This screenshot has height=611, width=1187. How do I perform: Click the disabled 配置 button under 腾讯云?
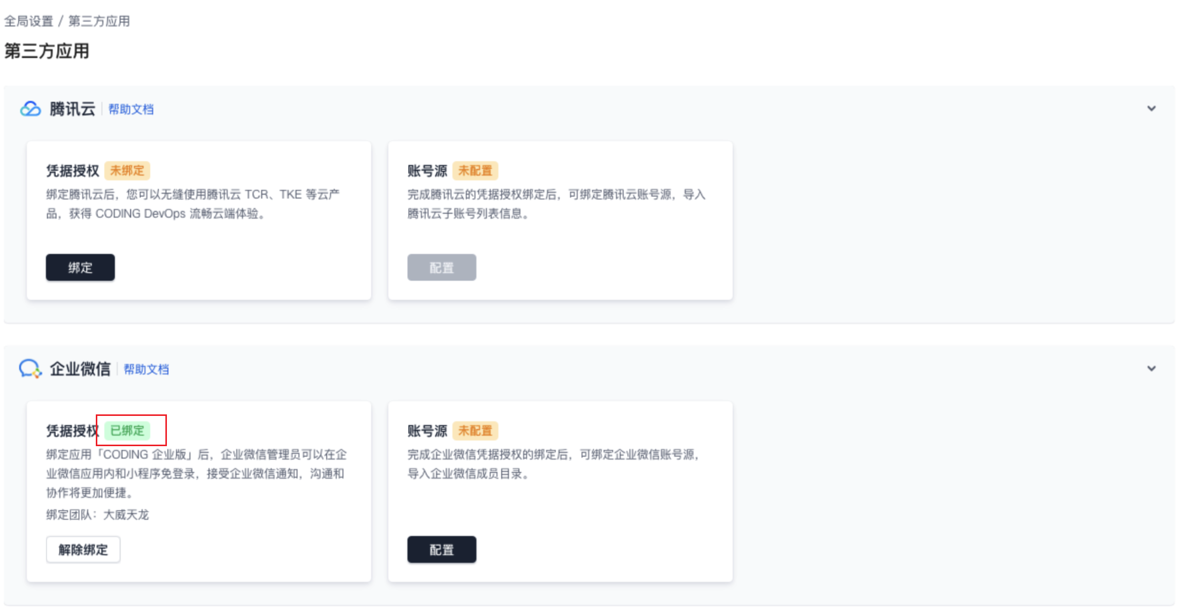pyautogui.click(x=441, y=267)
